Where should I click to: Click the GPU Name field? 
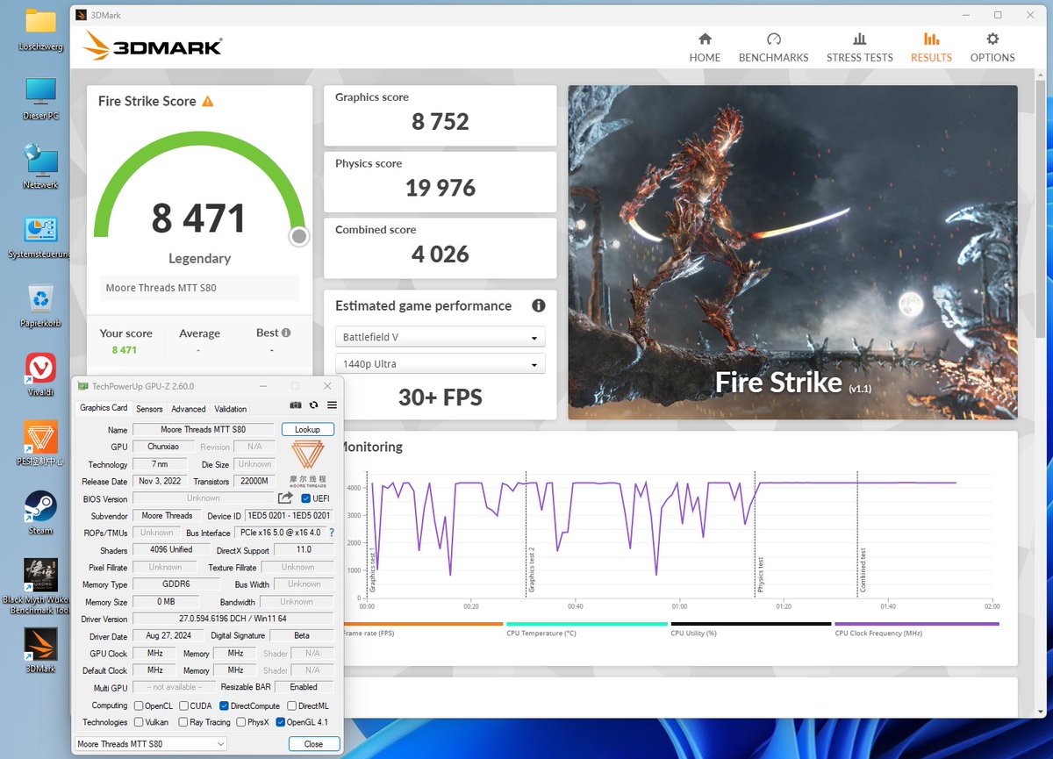[x=204, y=430]
